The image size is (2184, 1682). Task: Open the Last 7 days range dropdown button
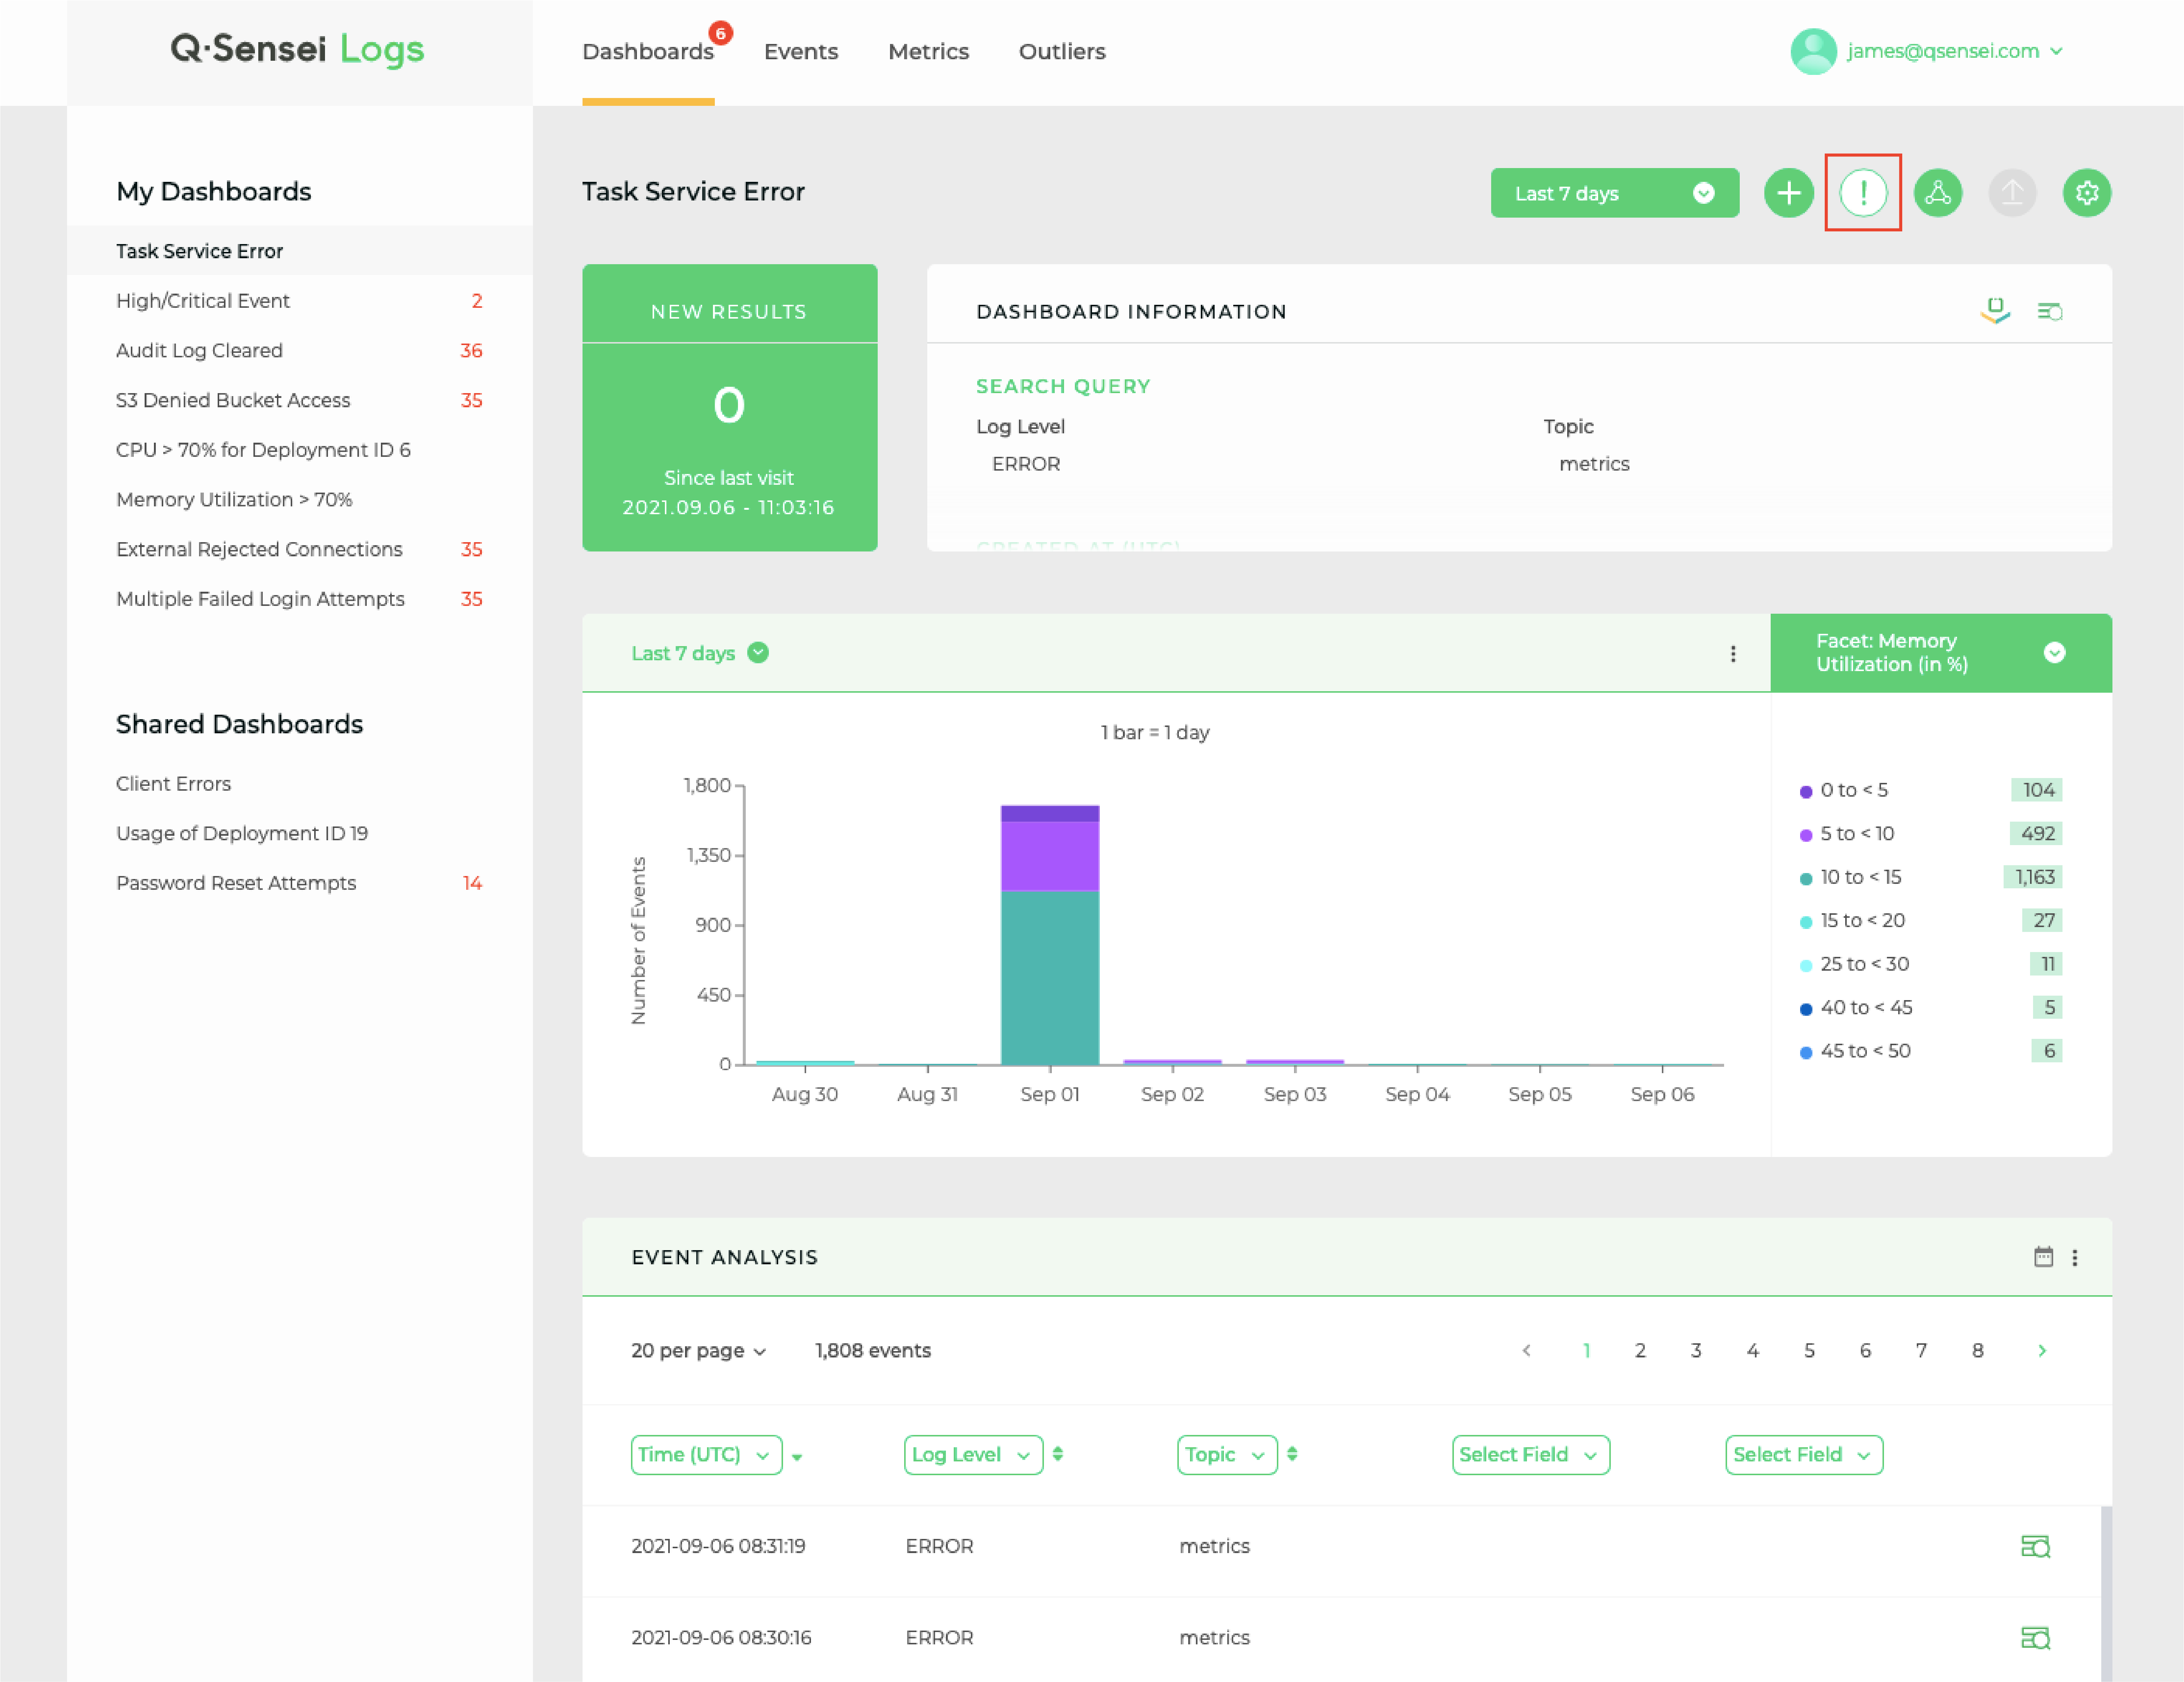(1614, 193)
